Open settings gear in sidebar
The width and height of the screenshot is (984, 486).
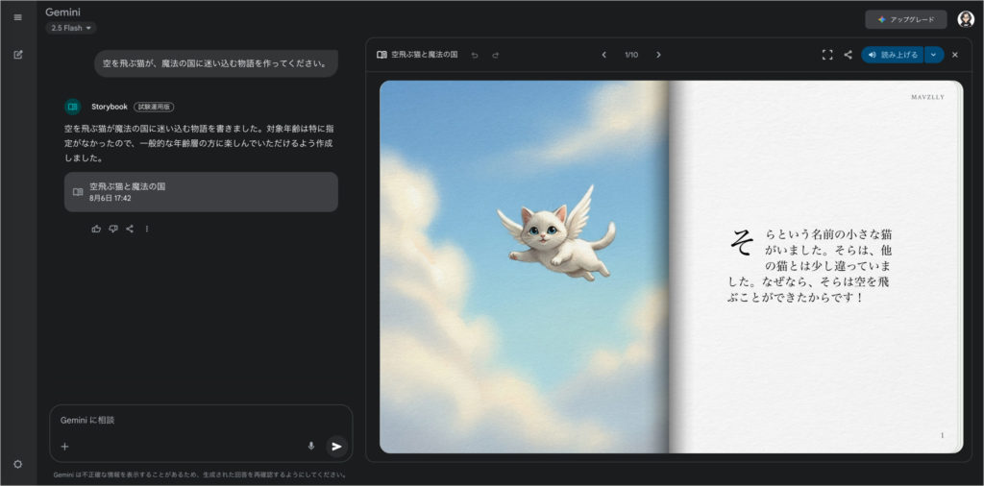17,464
